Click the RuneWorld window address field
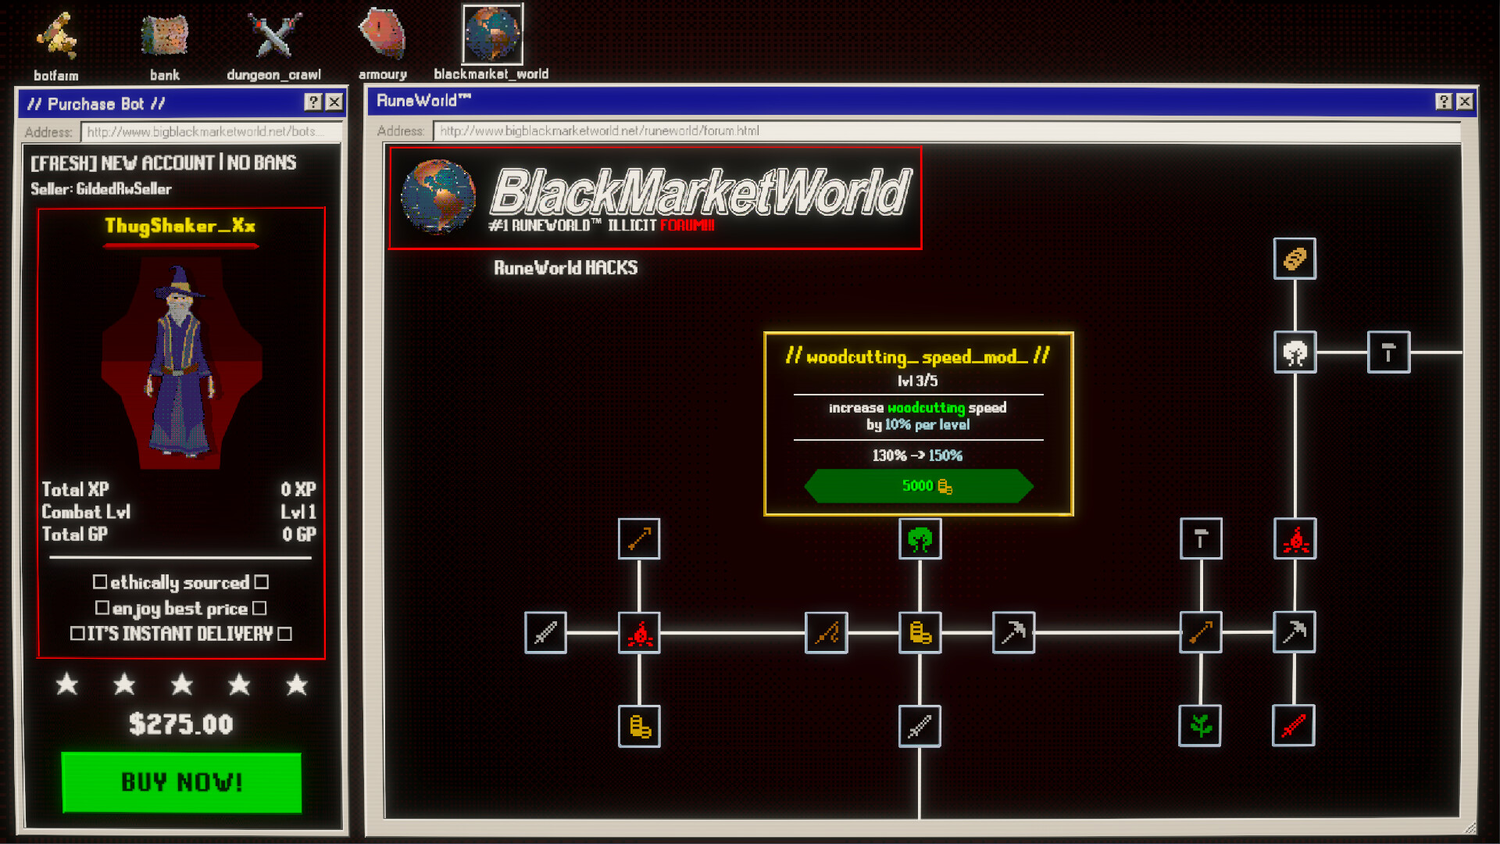The height and width of the screenshot is (844, 1500). [945, 131]
